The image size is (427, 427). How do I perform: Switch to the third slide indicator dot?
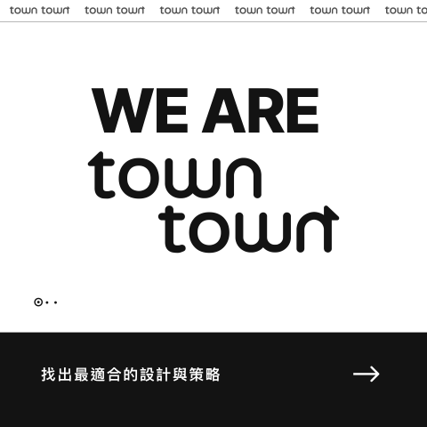click(55, 302)
